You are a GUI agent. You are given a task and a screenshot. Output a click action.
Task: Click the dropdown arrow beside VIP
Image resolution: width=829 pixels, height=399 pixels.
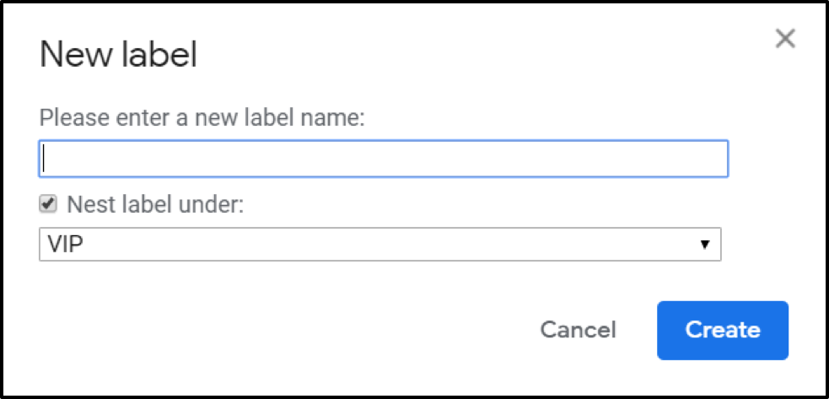[703, 245]
